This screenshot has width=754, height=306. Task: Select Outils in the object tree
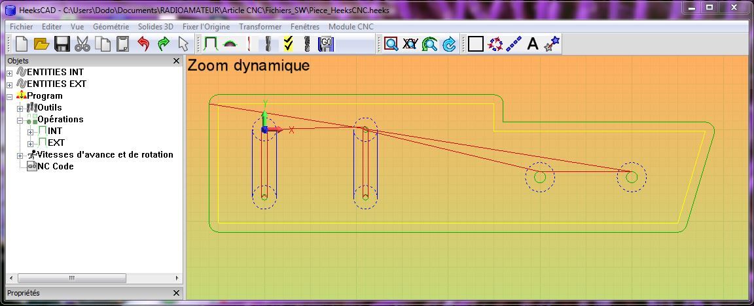pyautogui.click(x=50, y=108)
